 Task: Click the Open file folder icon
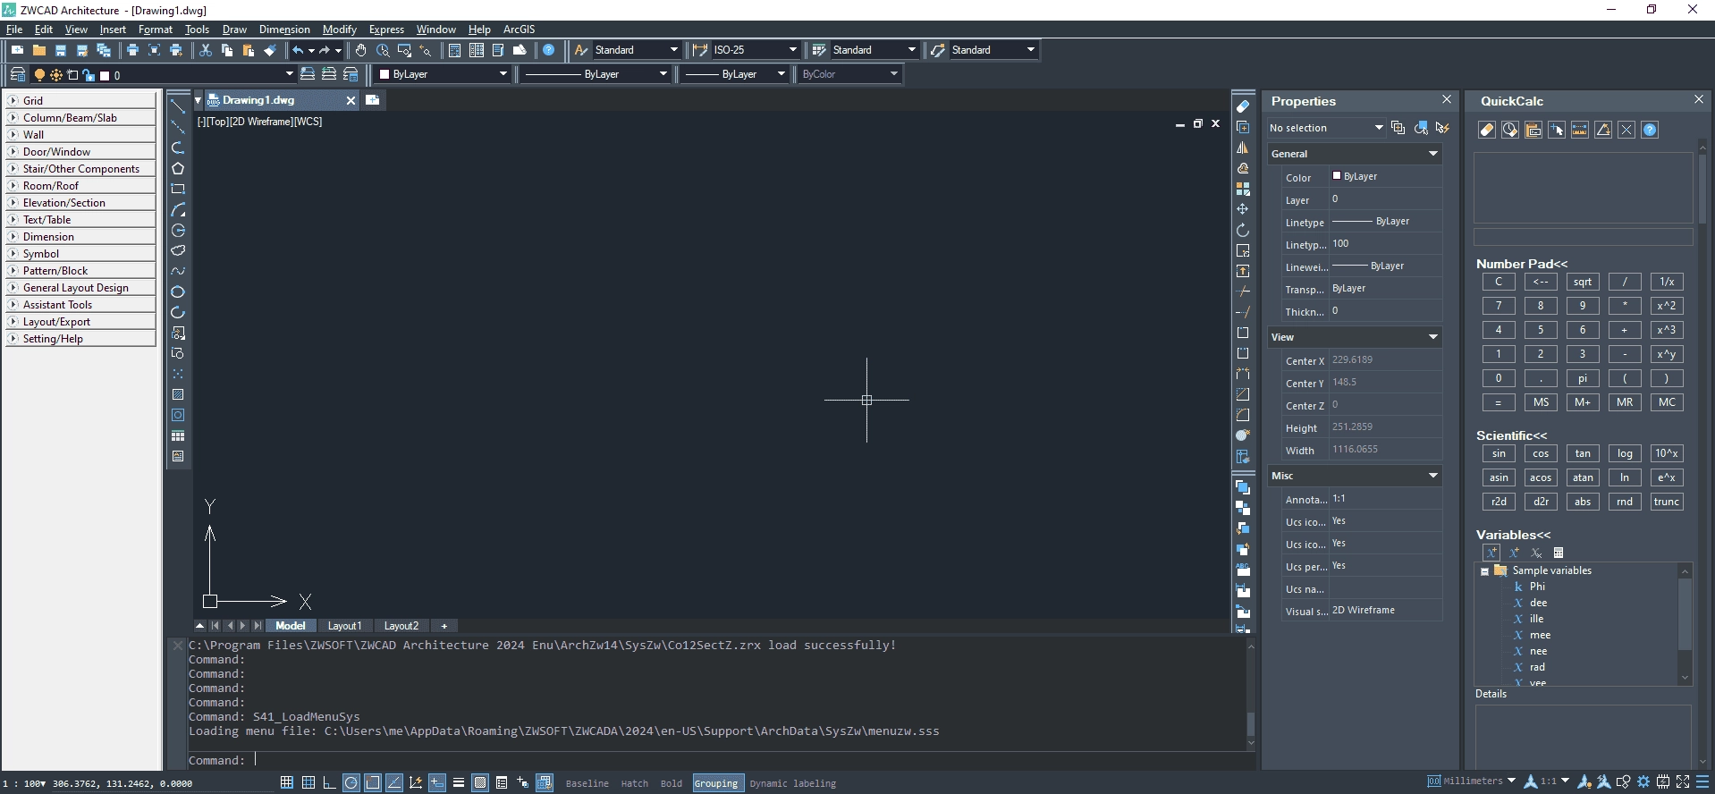coord(39,50)
